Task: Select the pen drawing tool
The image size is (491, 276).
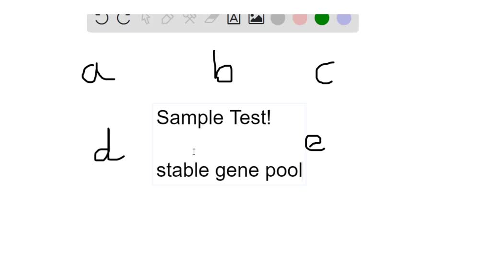Action: coord(167,19)
